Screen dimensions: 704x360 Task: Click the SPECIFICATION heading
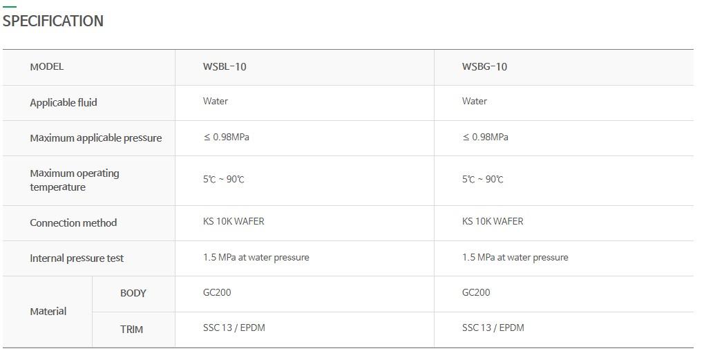(x=53, y=21)
